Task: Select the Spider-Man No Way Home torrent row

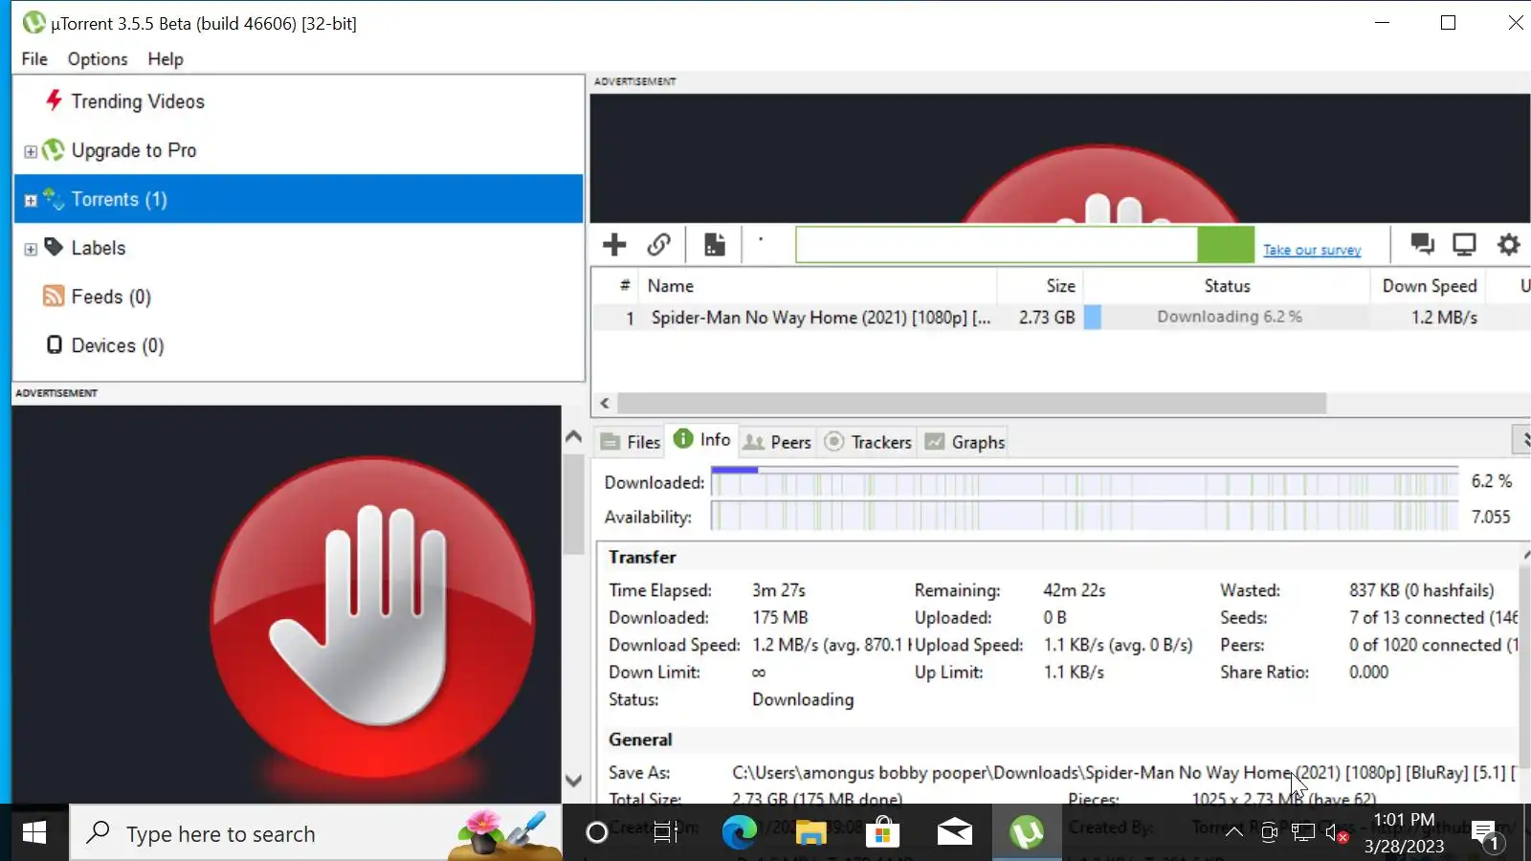Action: coord(1061,318)
